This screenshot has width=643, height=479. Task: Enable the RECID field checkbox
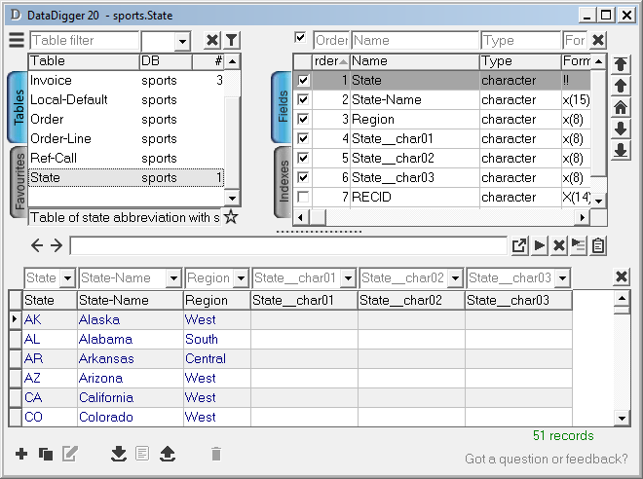pyautogui.click(x=303, y=197)
